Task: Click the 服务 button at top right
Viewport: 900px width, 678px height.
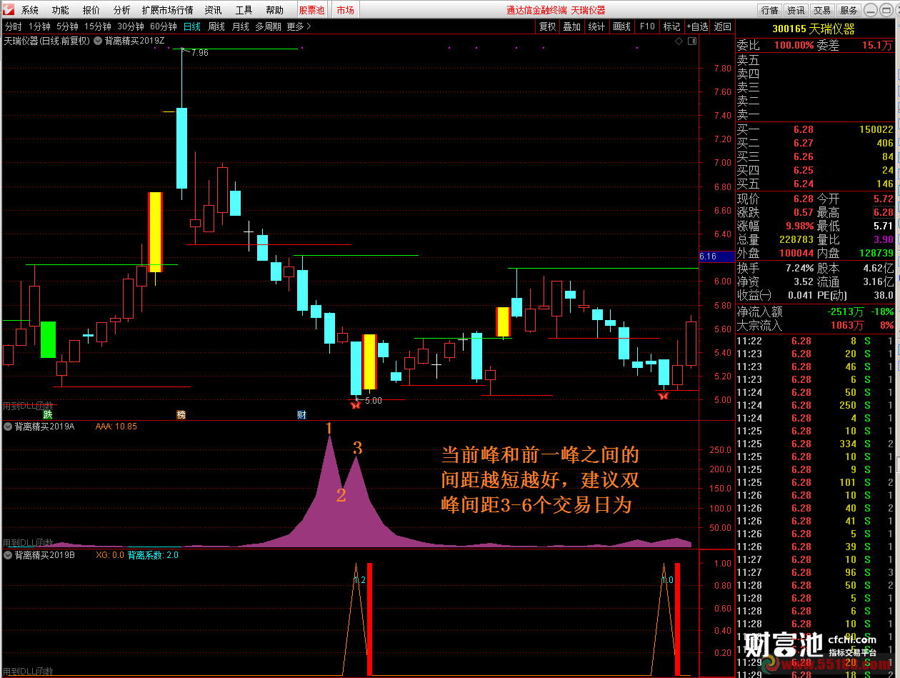Action: (849, 10)
